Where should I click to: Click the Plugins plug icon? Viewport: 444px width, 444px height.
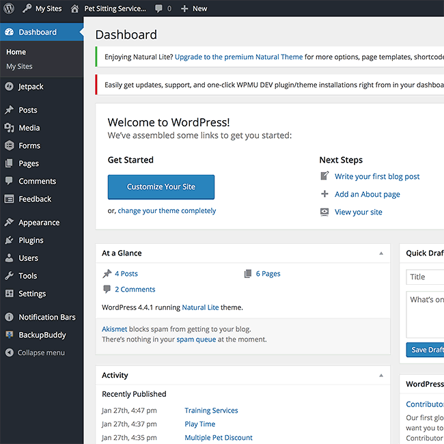pos(9,240)
